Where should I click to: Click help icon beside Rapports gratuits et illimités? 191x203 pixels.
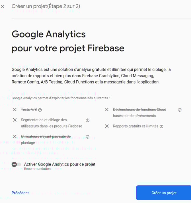(161, 127)
